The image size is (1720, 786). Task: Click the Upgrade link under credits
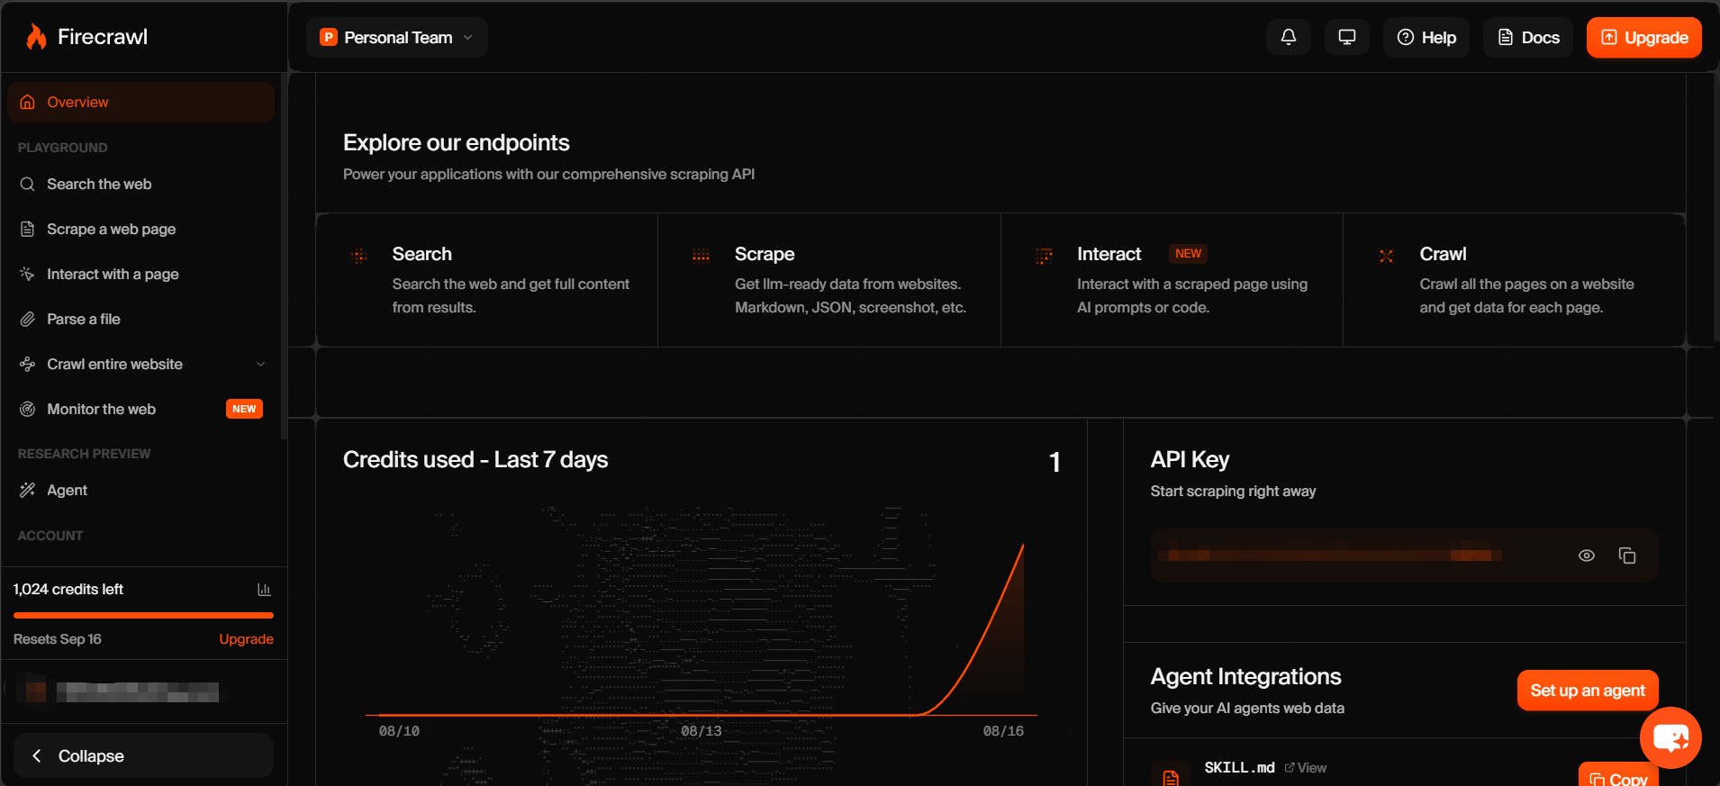[246, 639]
